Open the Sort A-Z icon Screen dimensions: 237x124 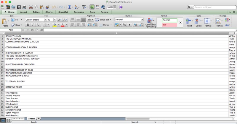click(x=76, y=7)
